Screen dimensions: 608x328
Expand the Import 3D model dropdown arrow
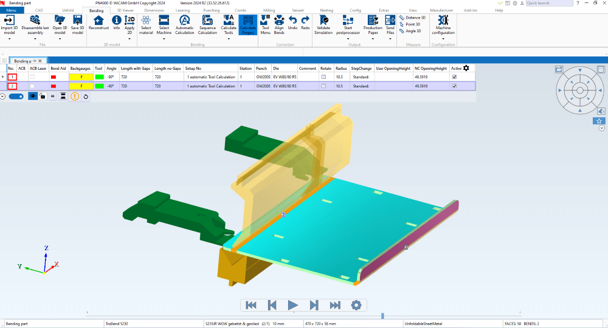coord(9,38)
